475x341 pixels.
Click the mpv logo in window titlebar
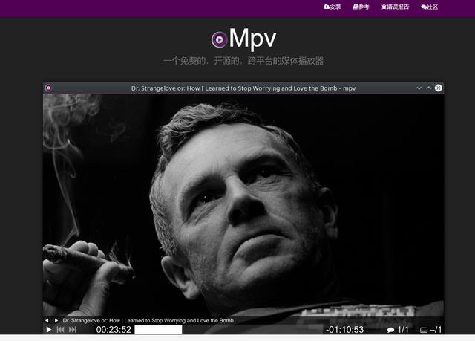click(x=48, y=88)
